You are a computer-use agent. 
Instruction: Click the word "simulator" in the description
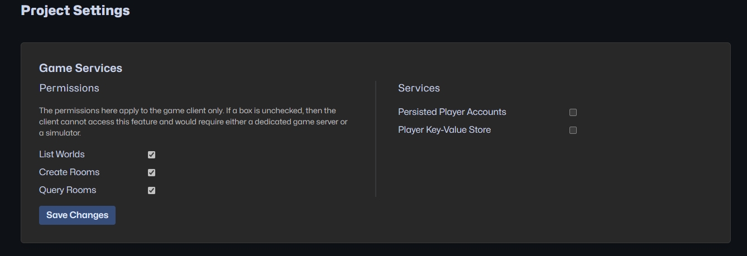pos(63,133)
